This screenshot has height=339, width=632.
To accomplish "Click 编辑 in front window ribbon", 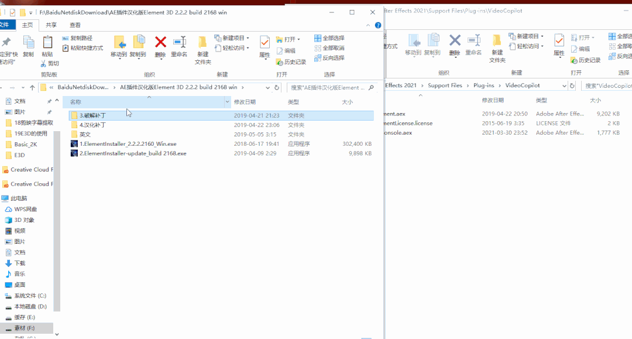I will (286, 51).
